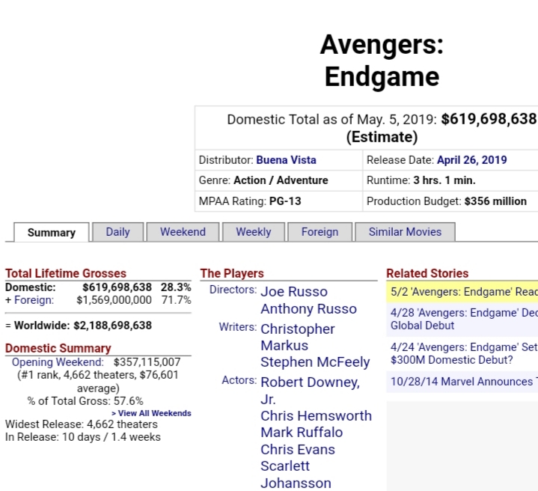Switch to the Weekend tab
Screen dimensions: 538x491
pyautogui.click(x=183, y=232)
